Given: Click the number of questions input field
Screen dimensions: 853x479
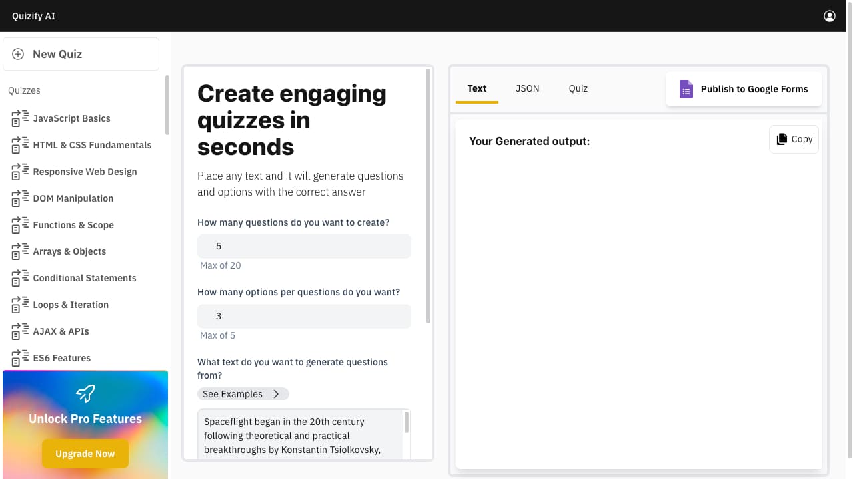Looking at the screenshot, I should coord(304,246).
